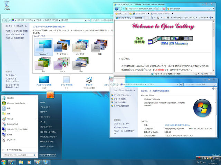Click the user account picture on Start menu
Image resolution: width=221 pixels, height=165 pixels.
[x=50, y=95]
